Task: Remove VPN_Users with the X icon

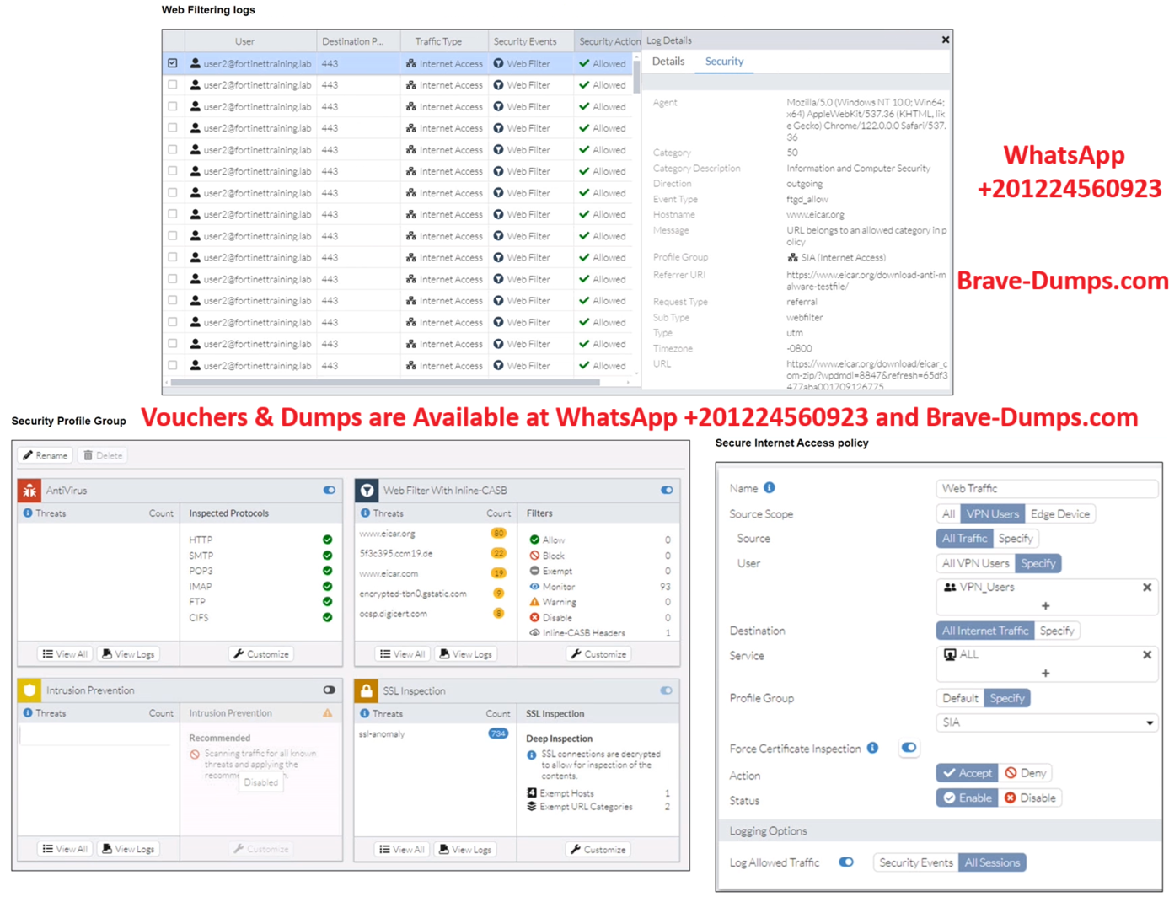Action: coord(1146,588)
